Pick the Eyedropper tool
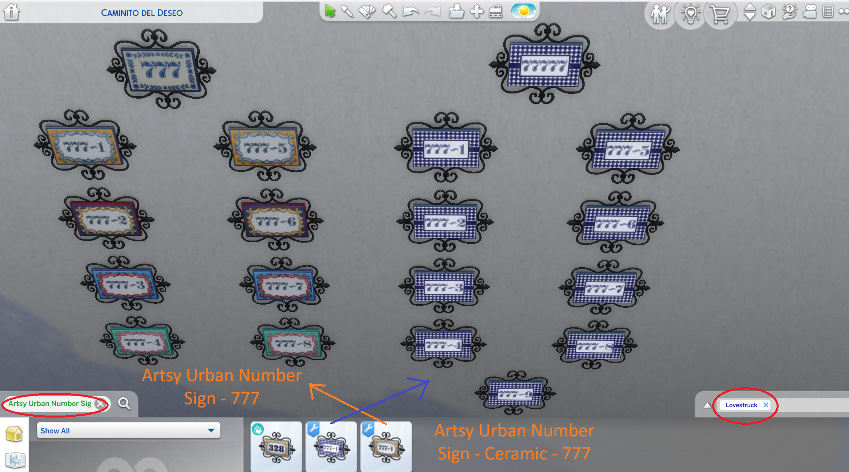849x472 pixels. (347, 11)
